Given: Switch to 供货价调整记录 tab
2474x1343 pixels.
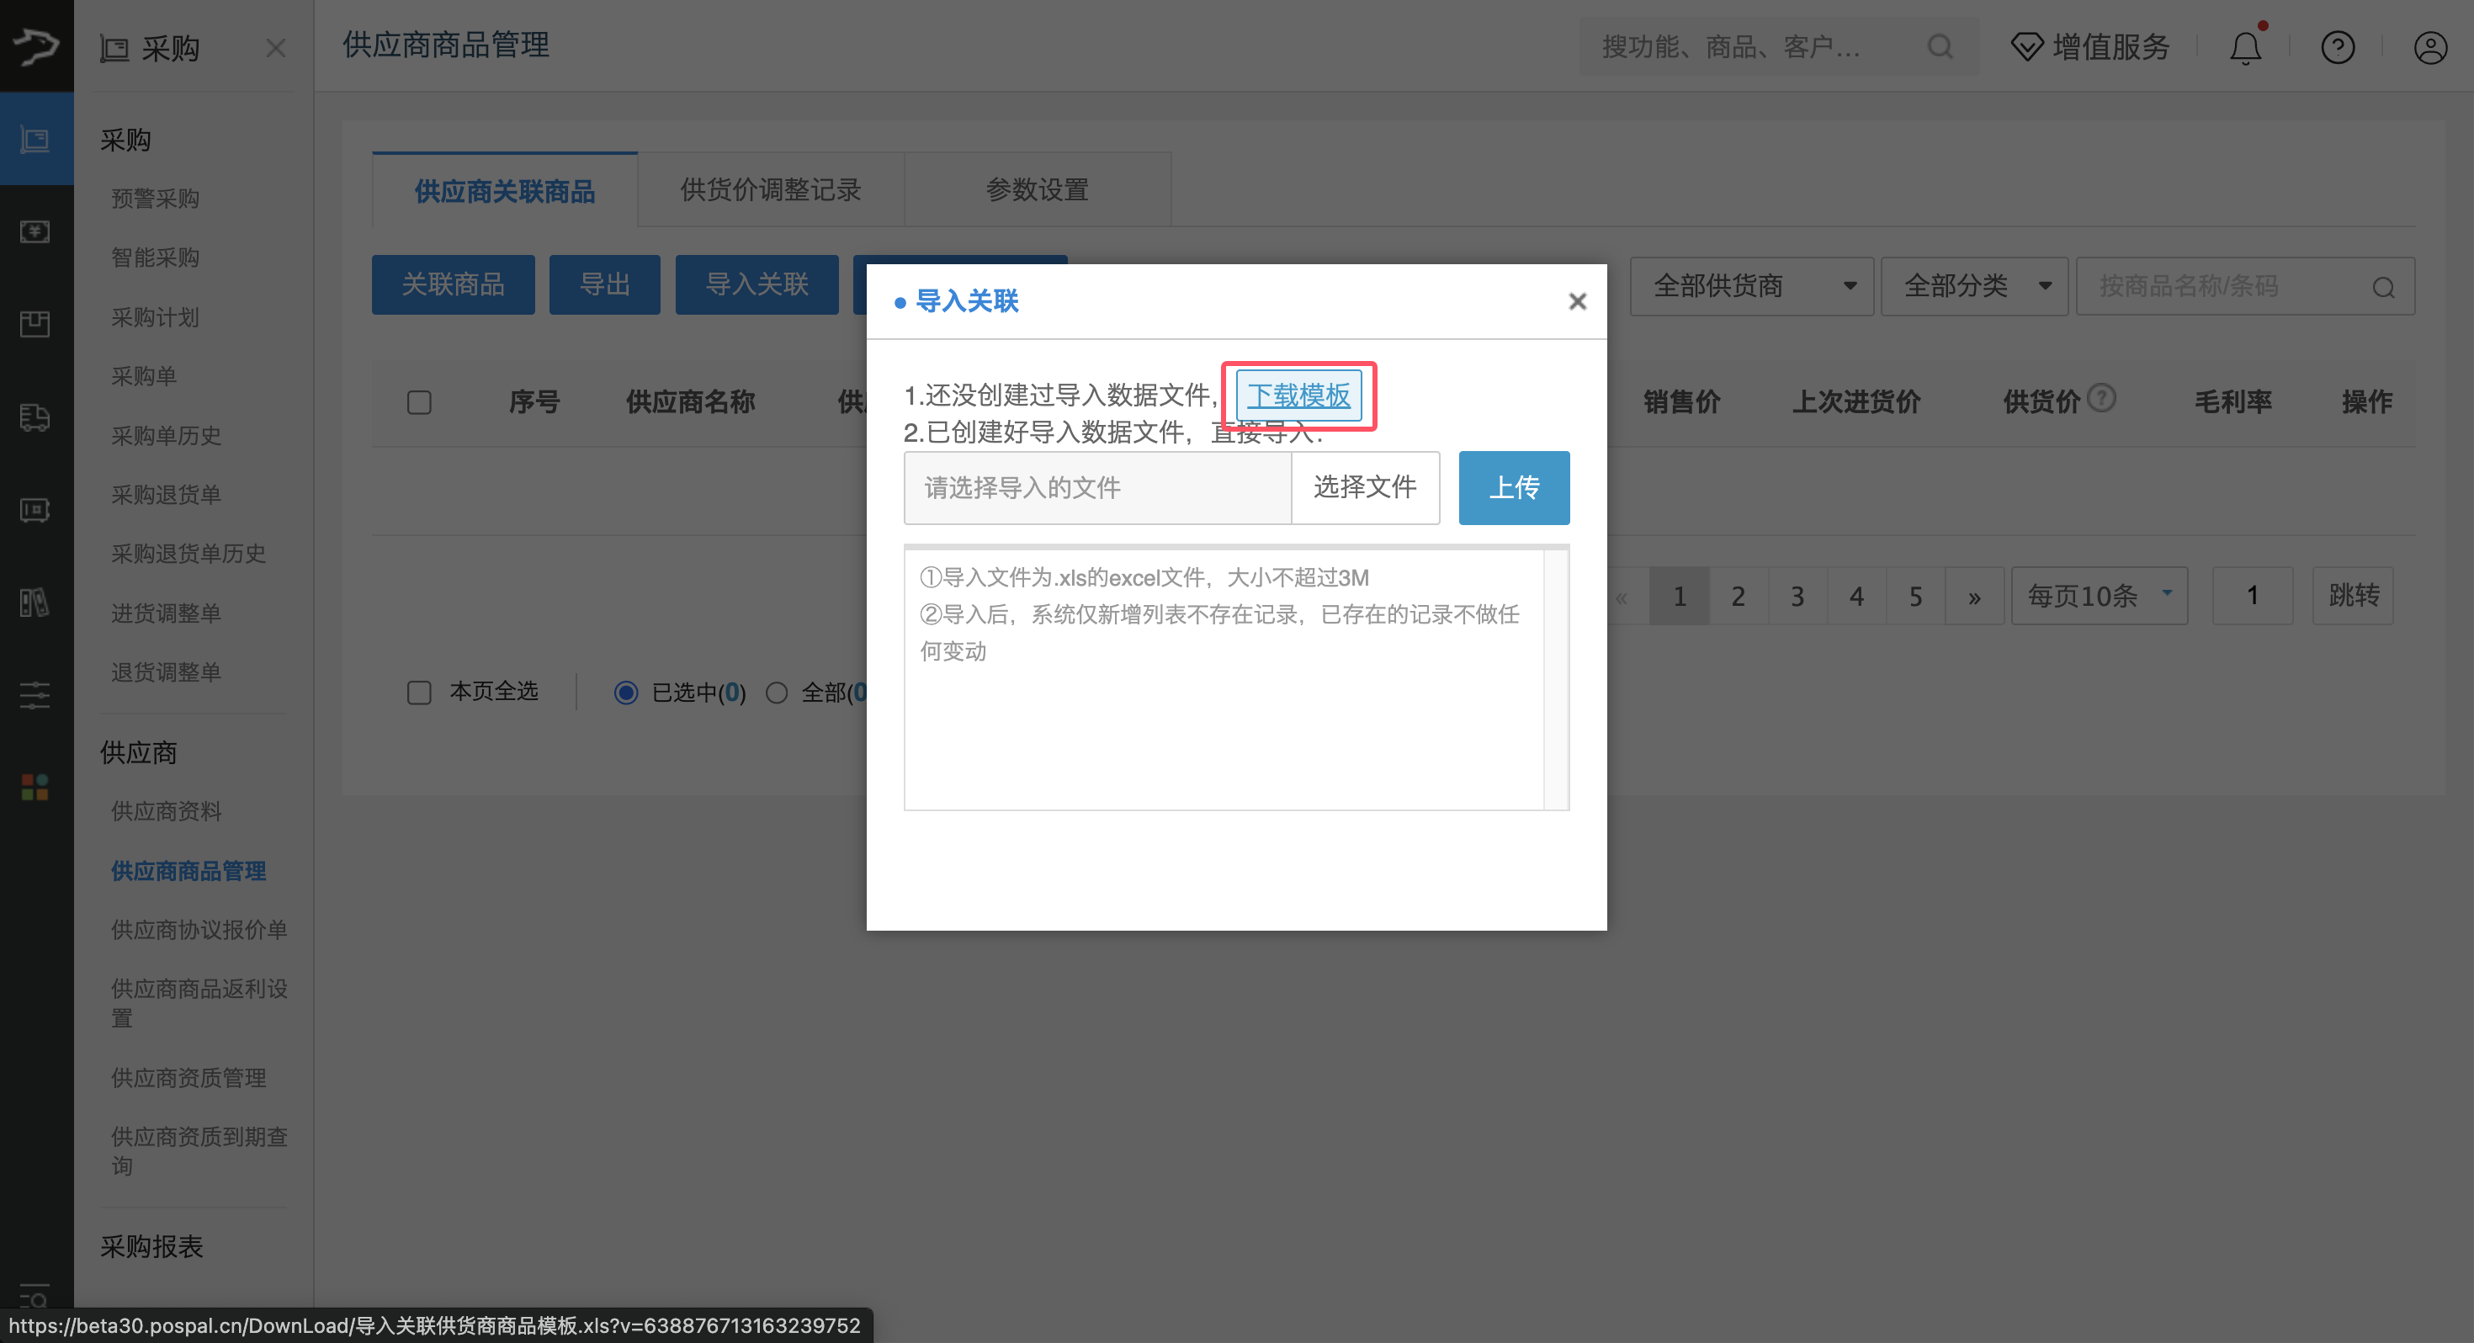Looking at the screenshot, I should [770, 190].
